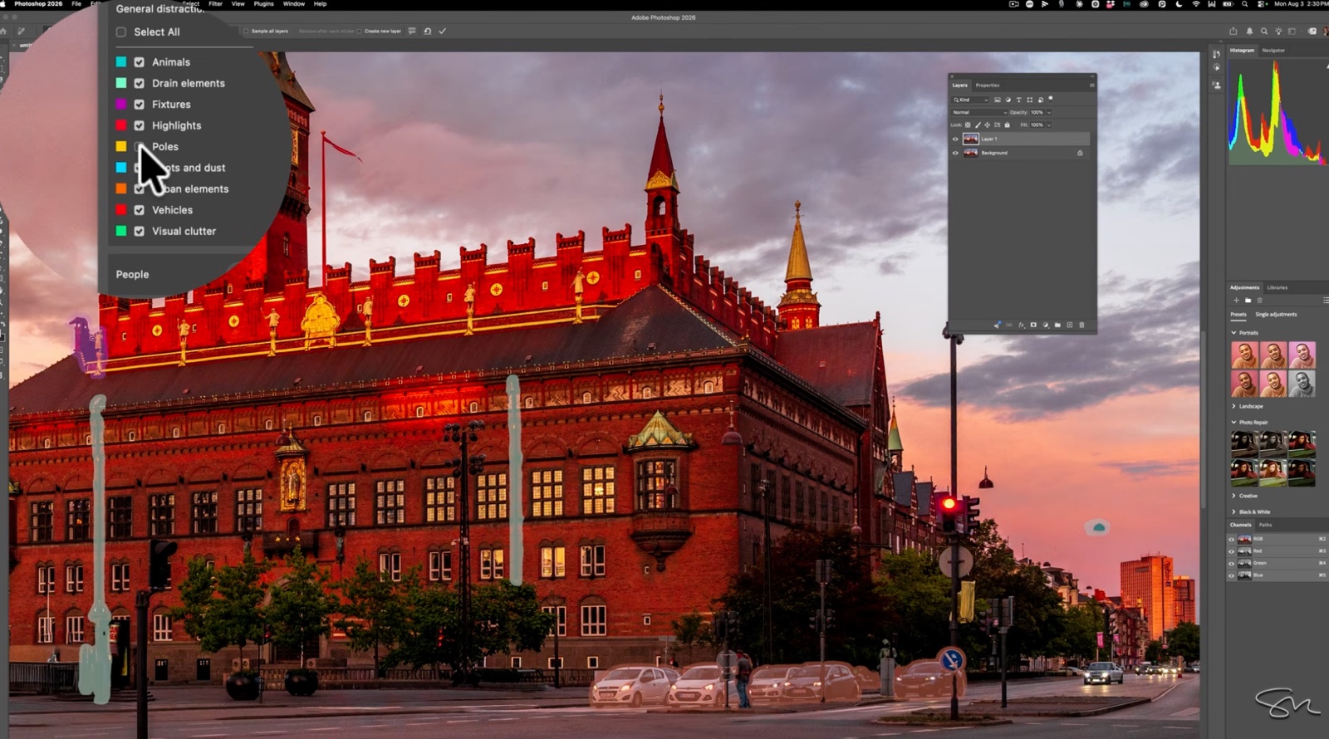Viewport: 1329px width, 739px height.
Task: Delete layer trash icon
Action: tap(1081, 325)
